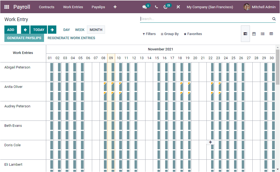Open the apps menu grid
Image resolution: width=280 pixels, height=172 pixels.
coord(6,7)
